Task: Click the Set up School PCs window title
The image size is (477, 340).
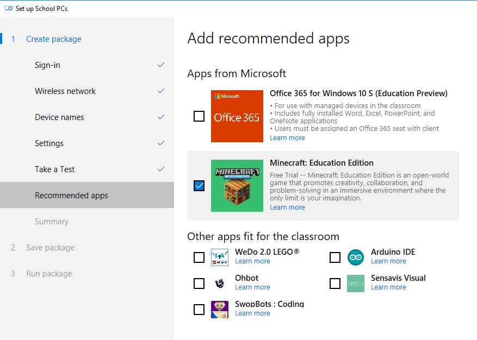Action: pyautogui.click(x=42, y=9)
